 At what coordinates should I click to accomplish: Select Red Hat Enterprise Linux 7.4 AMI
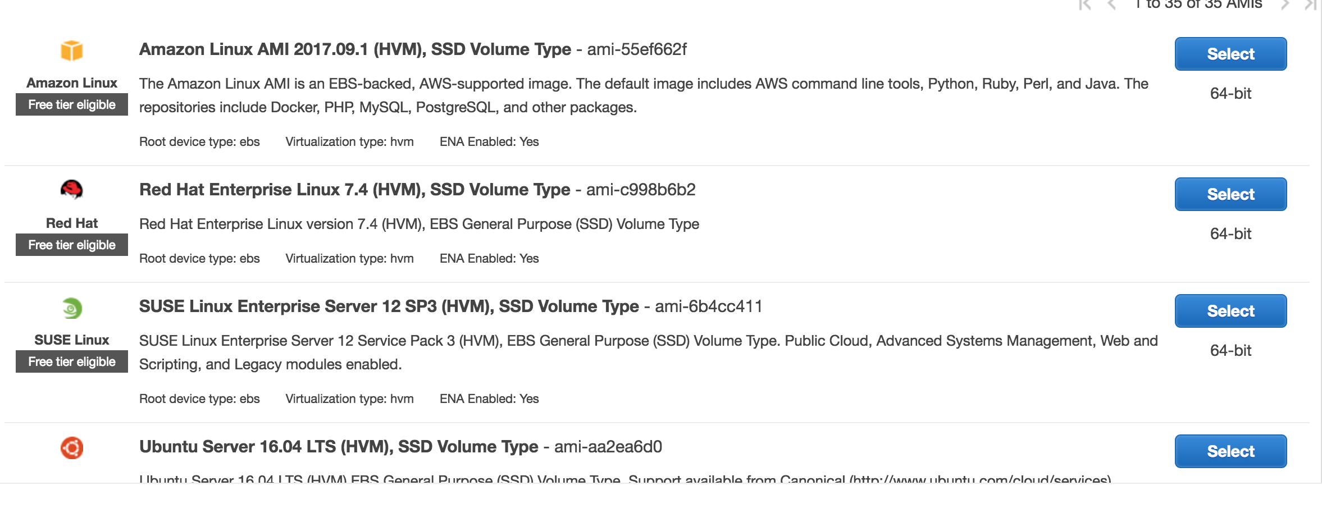[1230, 194]
